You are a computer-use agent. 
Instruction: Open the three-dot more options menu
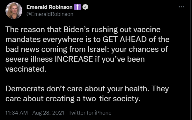pos(181,7)
